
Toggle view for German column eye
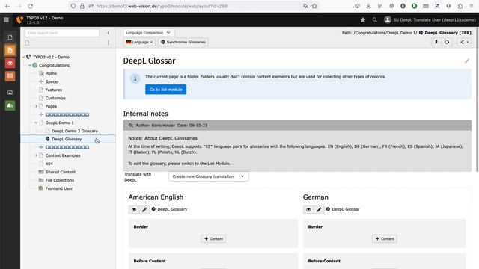coord(308,209)
